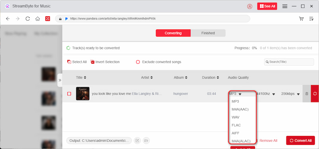Go to home via the house icon
This screenshot has width=319, height=149.
click(x=37, y=19)
